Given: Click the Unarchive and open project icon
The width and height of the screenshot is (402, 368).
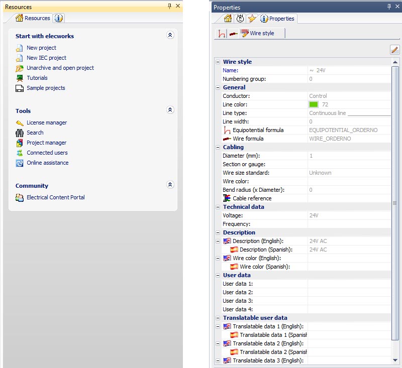Looking at the screenshot, I should tap(20, 68).
